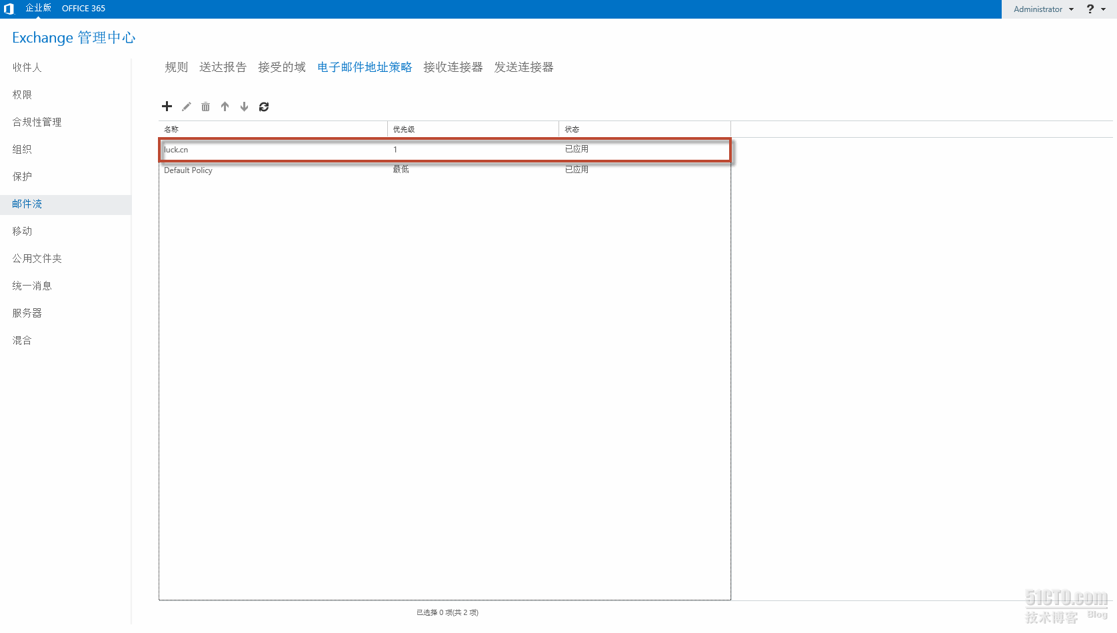Click the OFFICE 365 link
This screenshot has width=1117, height=633.
83,9
